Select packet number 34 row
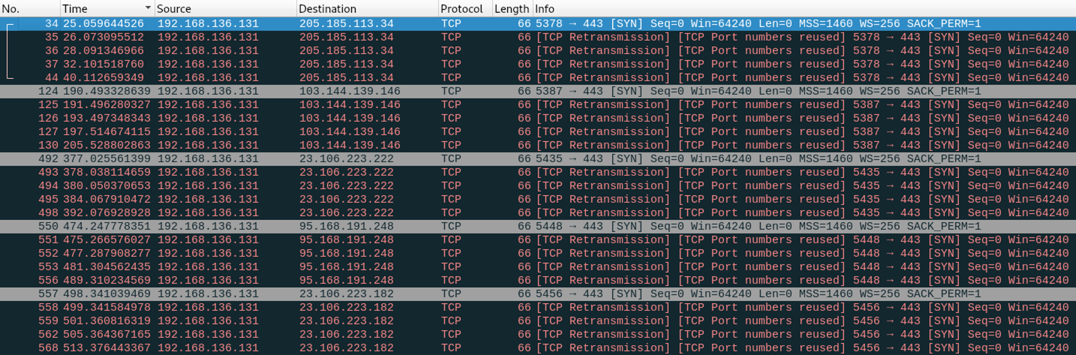The width and height of the screenshot is (1076, 355). tap(538, 24)
